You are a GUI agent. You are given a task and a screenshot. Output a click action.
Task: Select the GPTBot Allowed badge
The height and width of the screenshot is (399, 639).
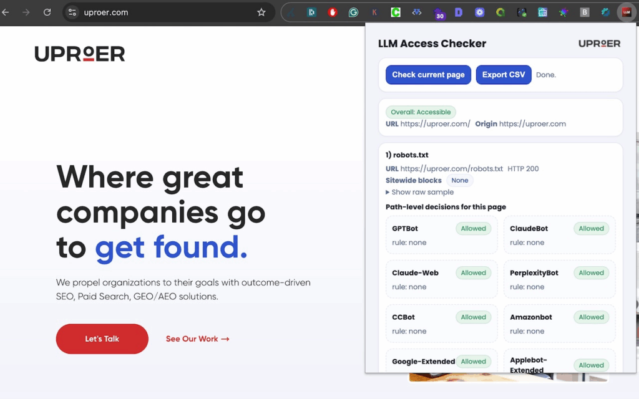473,228
